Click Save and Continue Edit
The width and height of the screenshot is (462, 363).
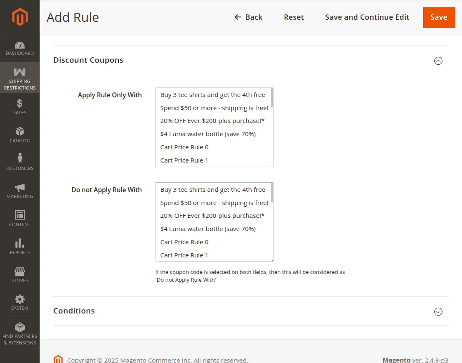click(367, 17)
